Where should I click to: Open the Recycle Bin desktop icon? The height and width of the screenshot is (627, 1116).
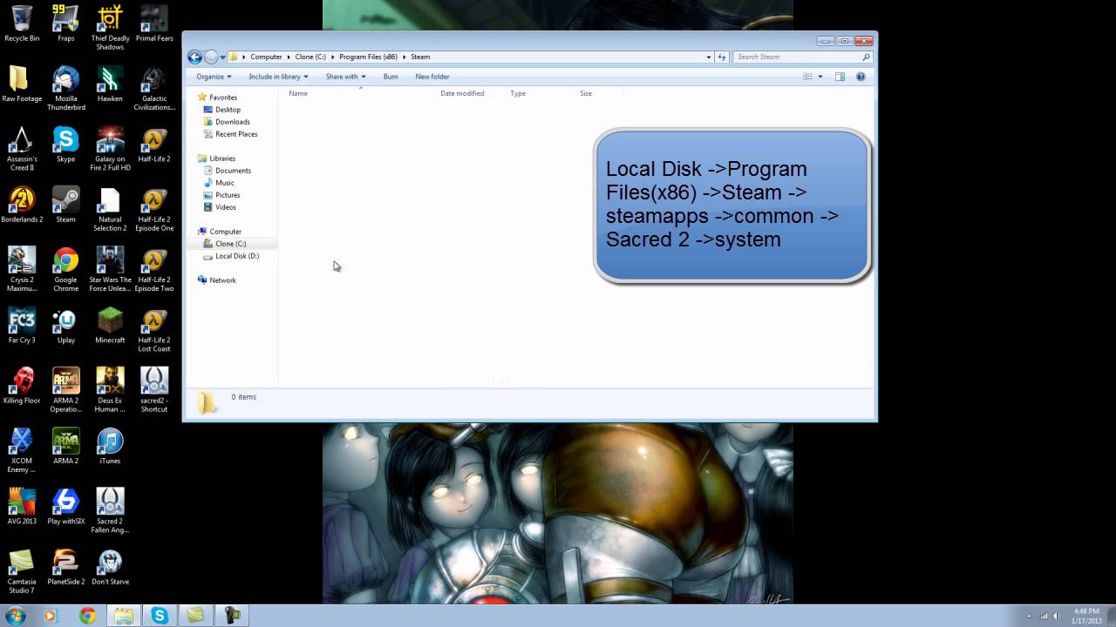coord(22,24)
